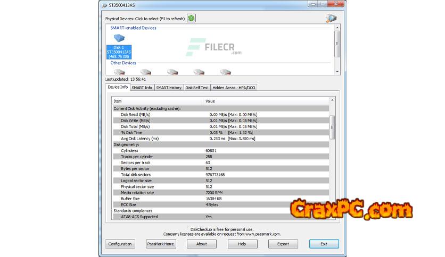Click the magnifier disk icon at top right

(331, 19)
